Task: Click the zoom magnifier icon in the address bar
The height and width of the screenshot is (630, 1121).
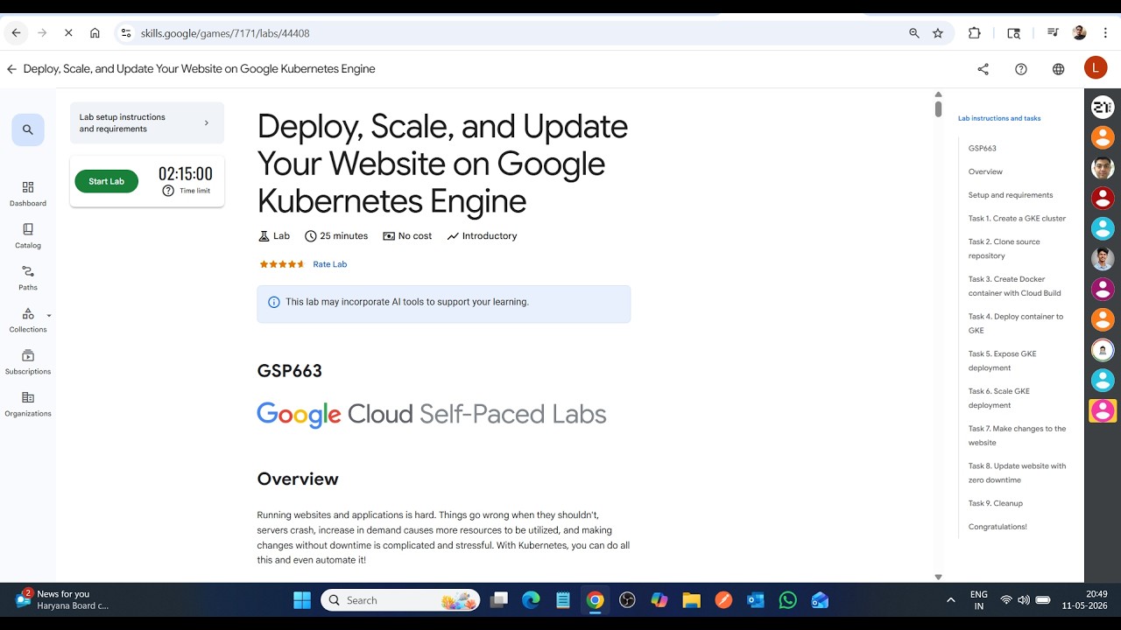Action: 914,33
